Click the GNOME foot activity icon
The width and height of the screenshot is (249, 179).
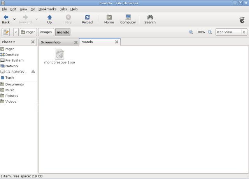242,20
